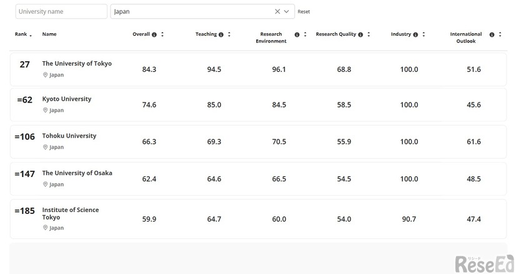Image resolution: width=516 pixels, height=274 pixels.
Task: Select overall score 66.3
Action: pos(149,142)
